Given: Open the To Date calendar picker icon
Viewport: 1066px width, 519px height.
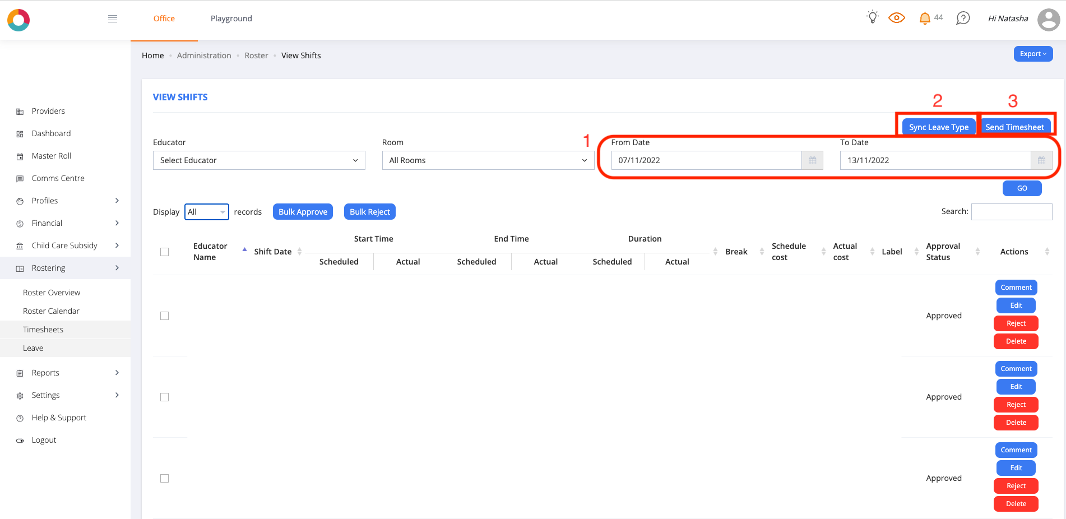Looking at the screenshot, I should [x=1041, y=160].
